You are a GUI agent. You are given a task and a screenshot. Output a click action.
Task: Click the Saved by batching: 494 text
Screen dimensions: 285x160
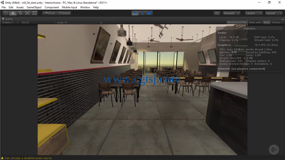261,52
